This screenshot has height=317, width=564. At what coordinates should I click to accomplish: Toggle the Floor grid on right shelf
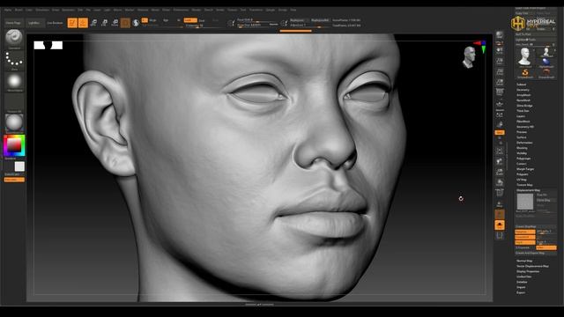[500, 104]
